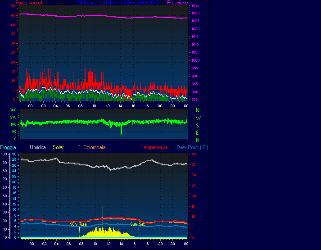The height and width of the screenshot is (250, 321).
Task: Click the orange 'T. Colombaia' legend label
Action: 91,147
